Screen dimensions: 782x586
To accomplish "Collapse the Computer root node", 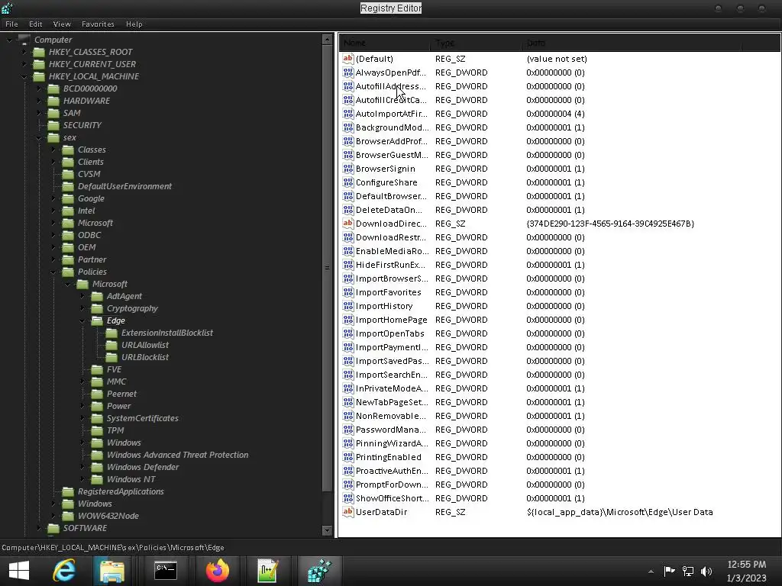I will click(x=9, y=40).
